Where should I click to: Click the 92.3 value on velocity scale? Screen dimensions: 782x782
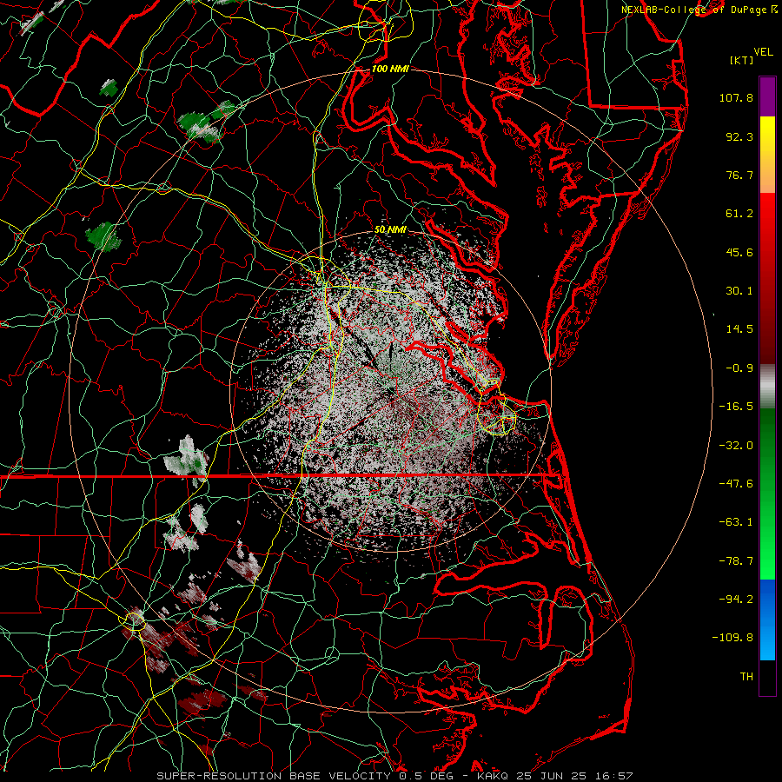click(x=739, y=136)
